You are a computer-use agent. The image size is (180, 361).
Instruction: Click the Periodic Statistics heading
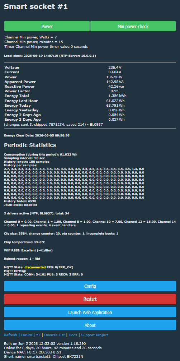click(30, 145)
